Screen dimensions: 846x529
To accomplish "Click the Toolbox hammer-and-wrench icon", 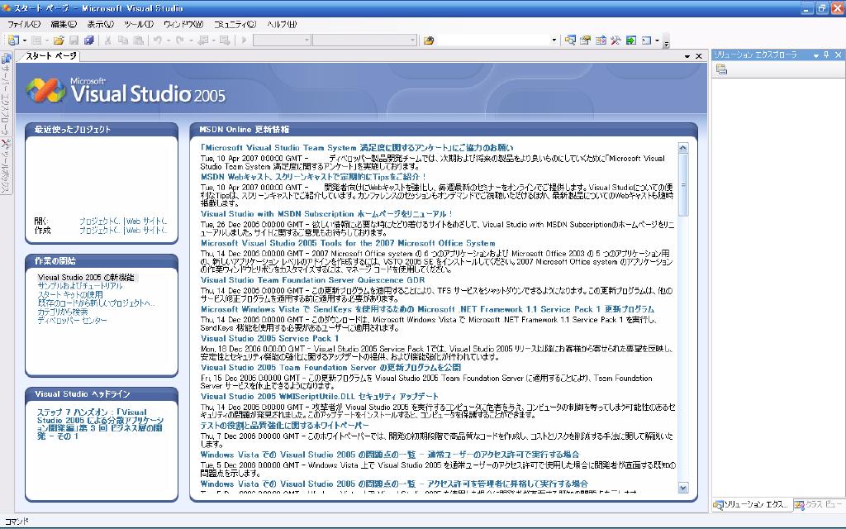I will (x=615, y=41).
